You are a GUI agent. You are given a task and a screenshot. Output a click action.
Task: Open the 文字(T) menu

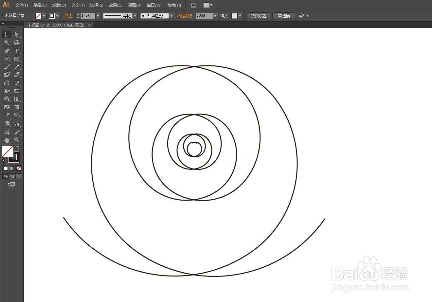78,5
